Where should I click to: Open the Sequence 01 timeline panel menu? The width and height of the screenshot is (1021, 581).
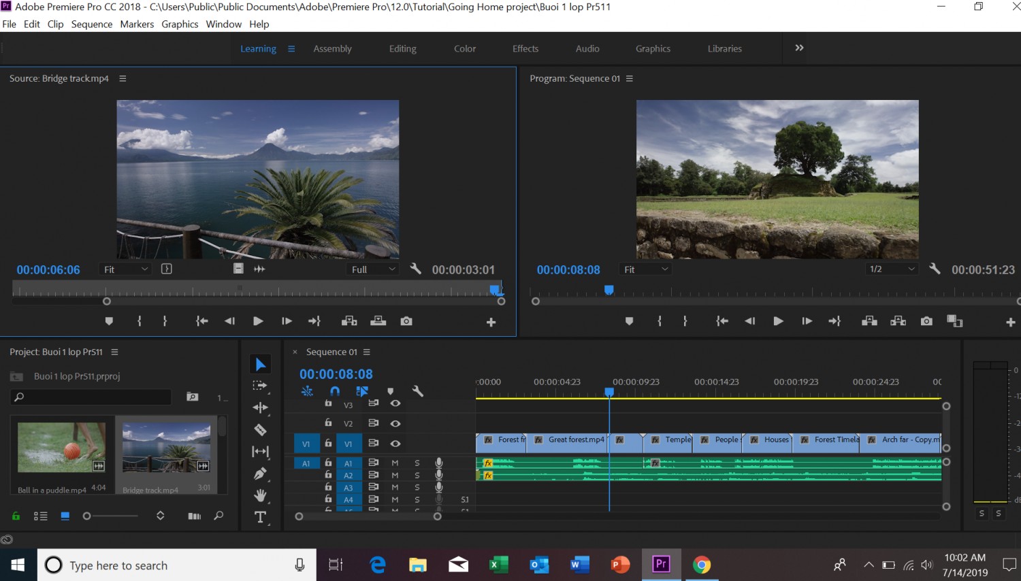tap(367, 352)
